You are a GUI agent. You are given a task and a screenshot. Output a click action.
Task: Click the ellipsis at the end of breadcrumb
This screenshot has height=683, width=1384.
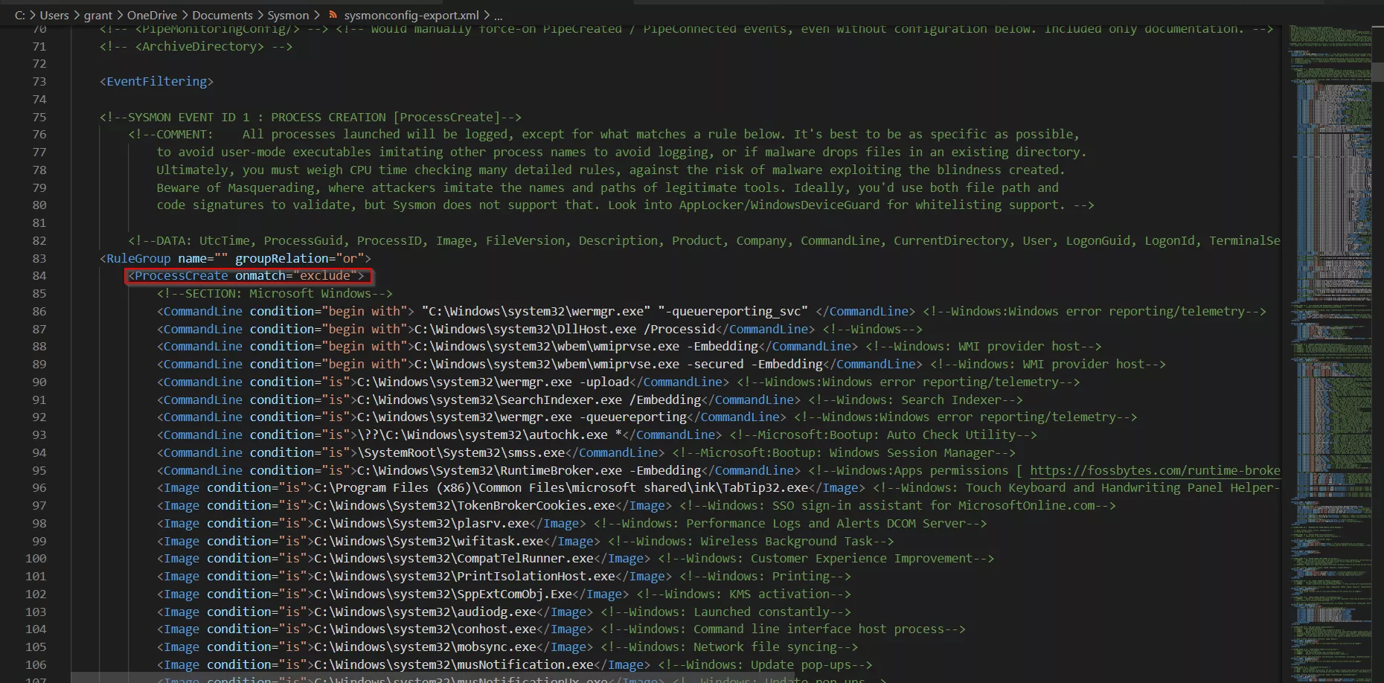499,15
